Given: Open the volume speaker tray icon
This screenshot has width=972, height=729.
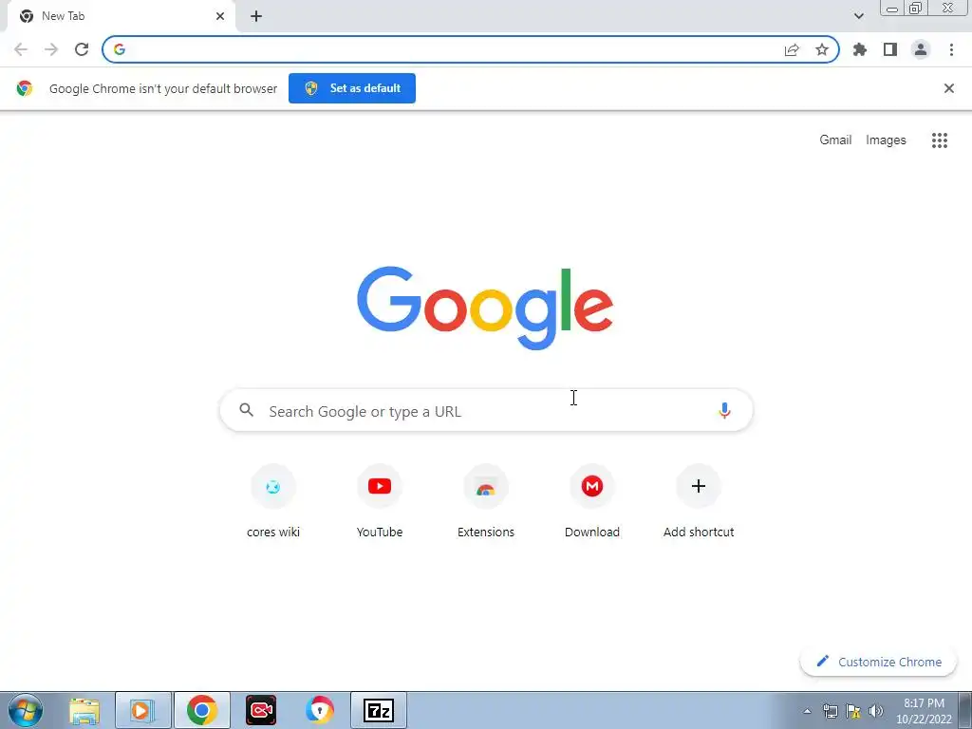Looking at the screenshot, I should click(x=876, y=711).
